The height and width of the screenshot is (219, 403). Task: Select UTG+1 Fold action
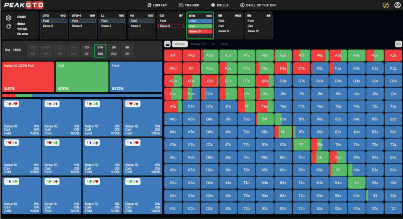pos(83,21)
